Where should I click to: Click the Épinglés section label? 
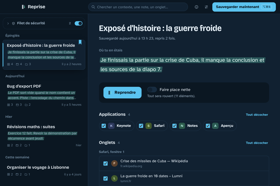pyautogui.click(x=12, y=36)
